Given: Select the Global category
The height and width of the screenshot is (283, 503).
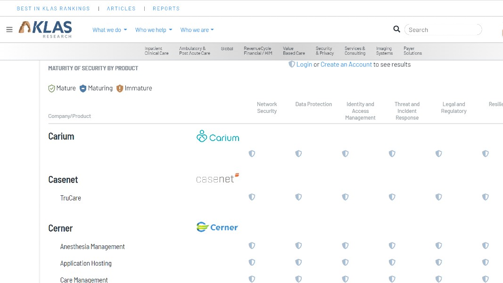Looking at the screenshot, I should click(227, 49).
